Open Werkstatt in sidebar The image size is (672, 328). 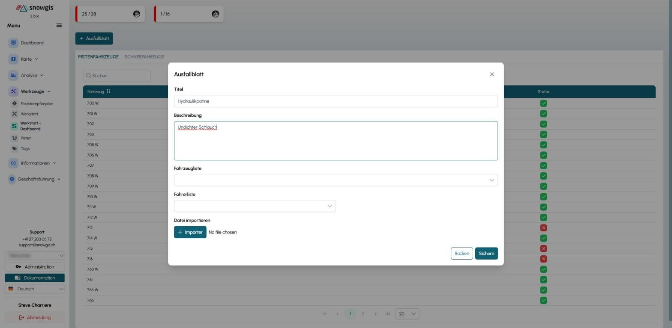click(29, 114)
